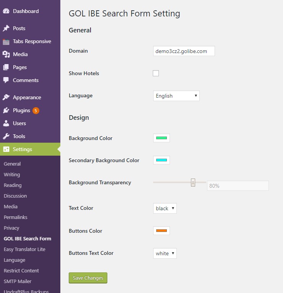
Task: Open Pages menu item
Action: [30, 67]
